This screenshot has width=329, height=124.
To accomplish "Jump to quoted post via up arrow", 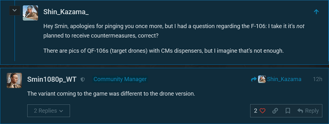I will [316, 12].
